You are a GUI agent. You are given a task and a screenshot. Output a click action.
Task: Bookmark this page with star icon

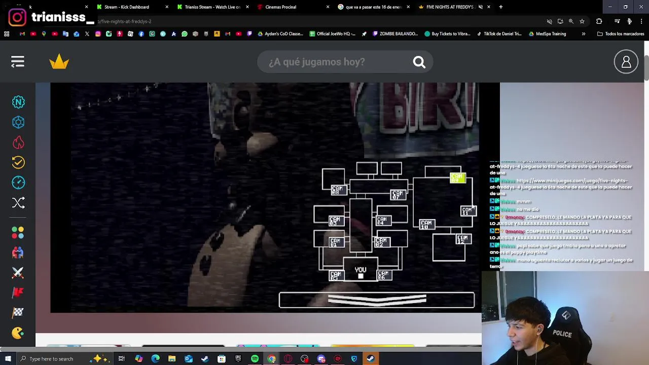click(582, 21)
